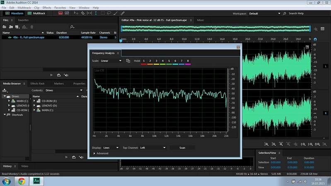Toggle the left channel L button

coord(326,66)
